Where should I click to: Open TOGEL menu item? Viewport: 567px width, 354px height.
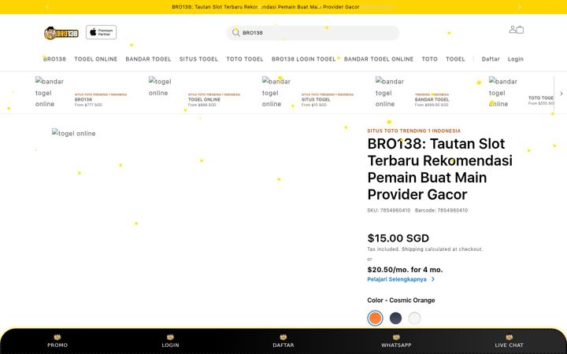click(455, 59)
